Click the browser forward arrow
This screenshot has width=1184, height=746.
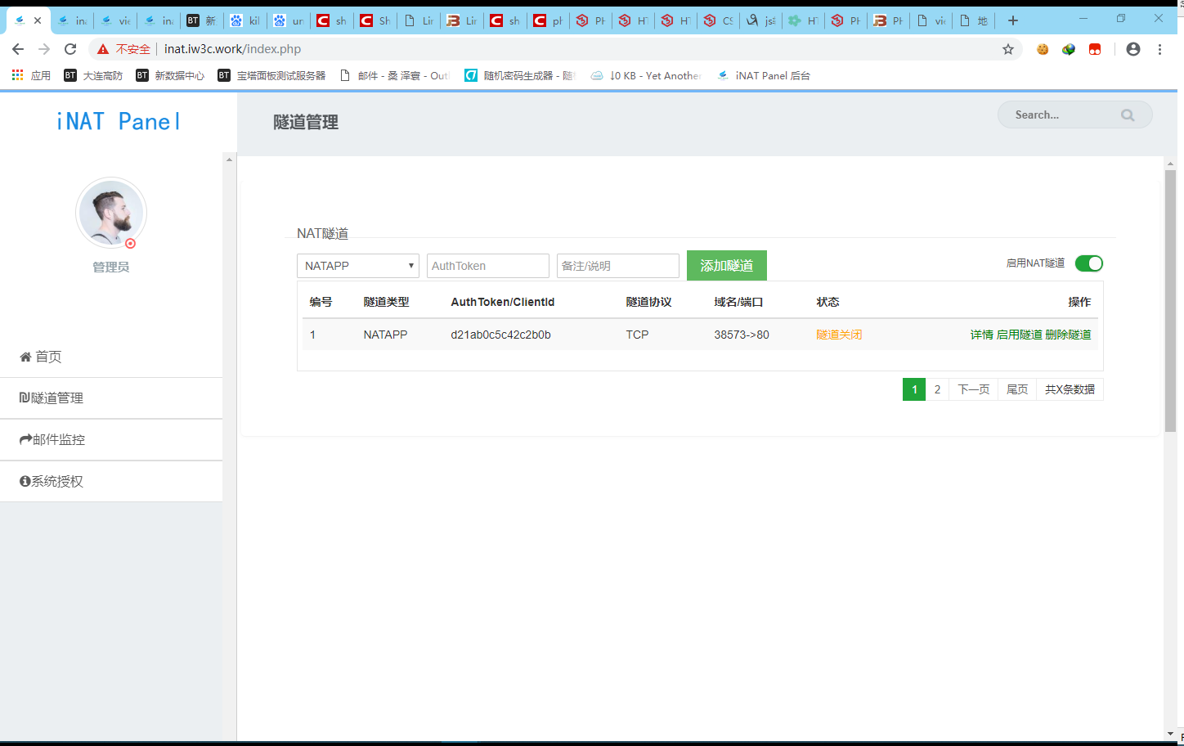44,49
